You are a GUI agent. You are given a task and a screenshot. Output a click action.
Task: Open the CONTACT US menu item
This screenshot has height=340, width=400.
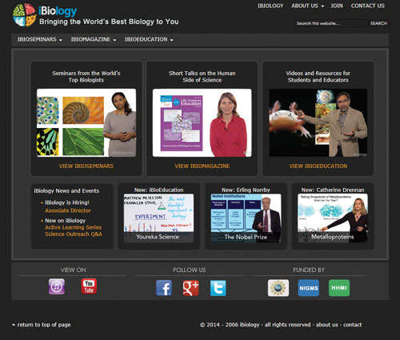click(x=368, y=6)
